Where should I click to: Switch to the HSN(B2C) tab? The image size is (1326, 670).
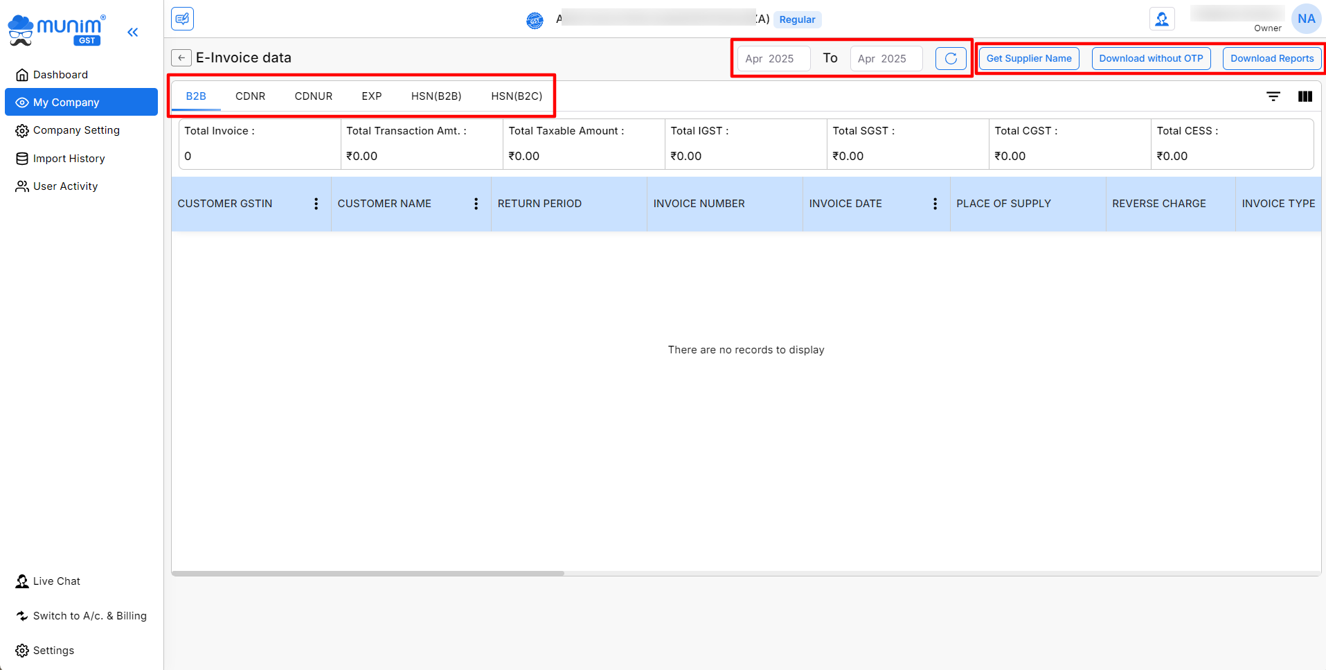pyautogui.click(x=517, y=96)
